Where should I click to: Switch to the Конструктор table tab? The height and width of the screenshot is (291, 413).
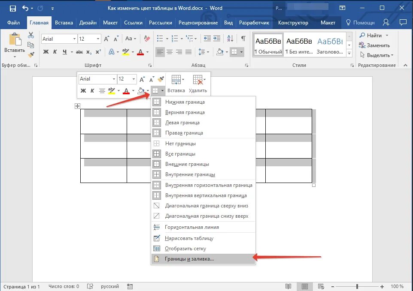tap(293, 23)
